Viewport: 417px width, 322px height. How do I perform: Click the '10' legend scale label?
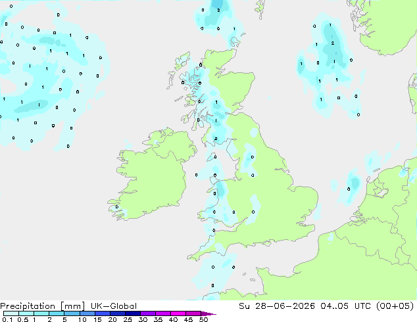[x=82, y=319]
